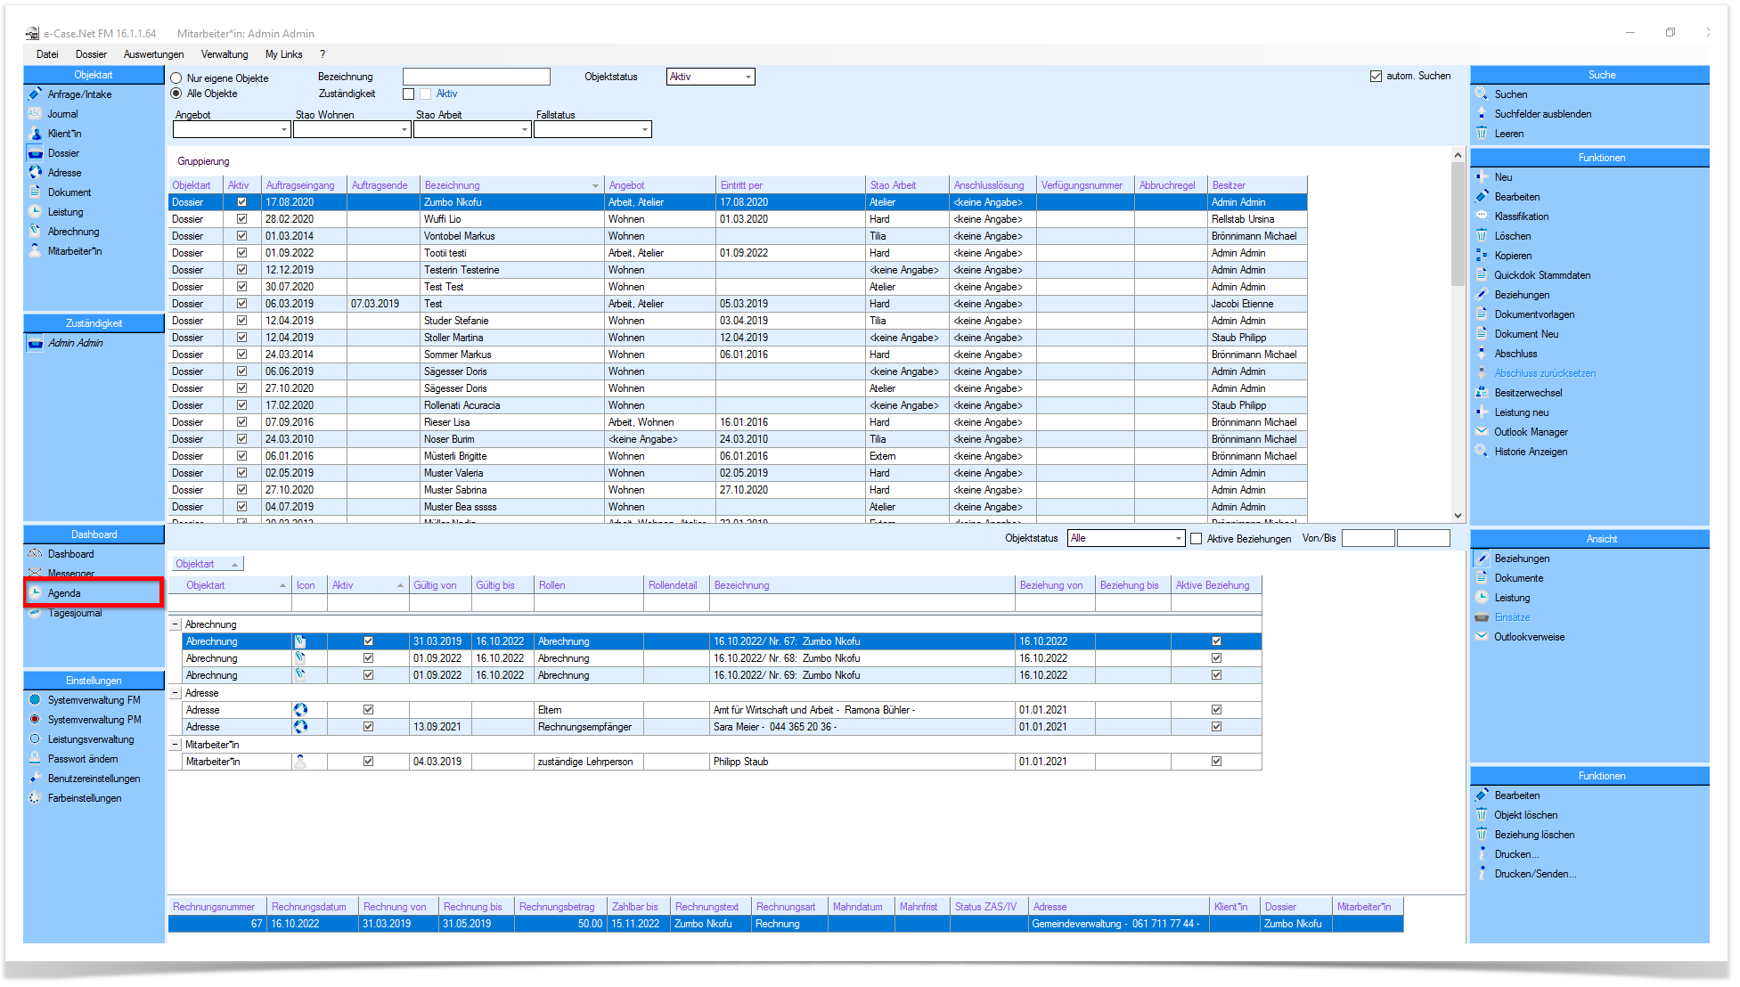Collapse the Mitarbeiter*in group
Screen dimensions: 1740x987
coord(175,746)
